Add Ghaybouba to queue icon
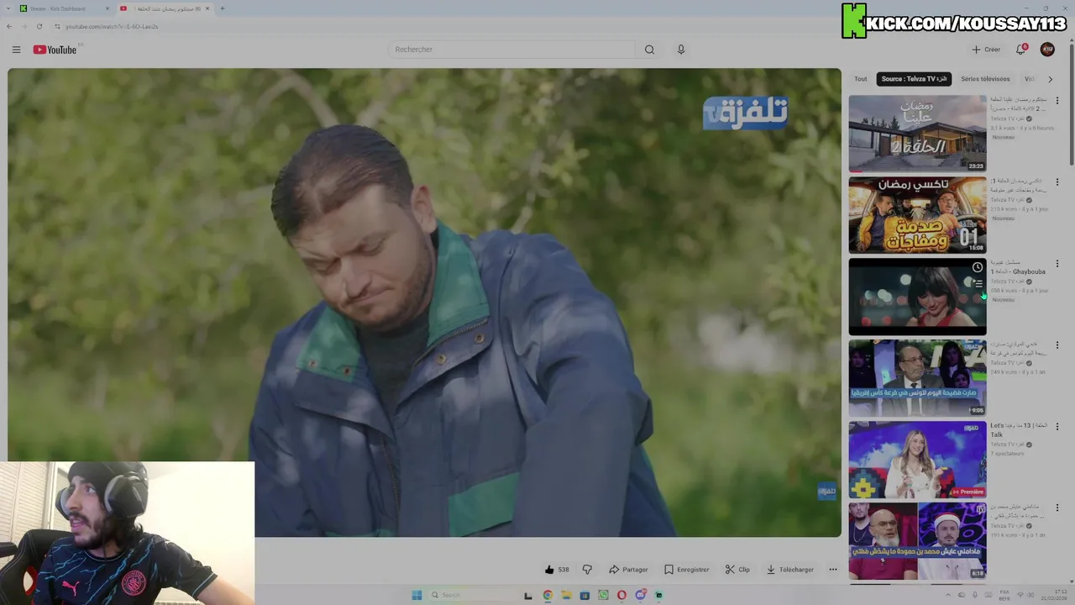The height and width of the screenshot is (605, 1075). [978, 284]
